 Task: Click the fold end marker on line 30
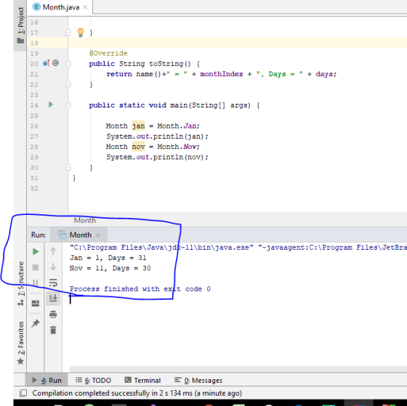click(x=68, y=167)
